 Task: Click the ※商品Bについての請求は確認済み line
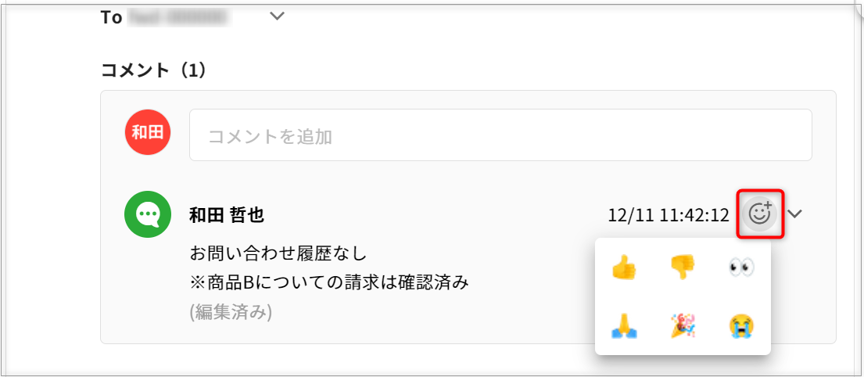point(329,282)
